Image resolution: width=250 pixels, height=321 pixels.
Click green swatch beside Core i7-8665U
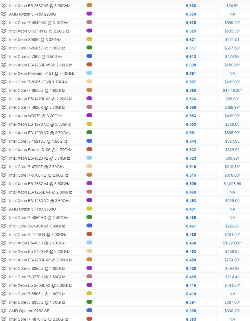coord(89,47)
